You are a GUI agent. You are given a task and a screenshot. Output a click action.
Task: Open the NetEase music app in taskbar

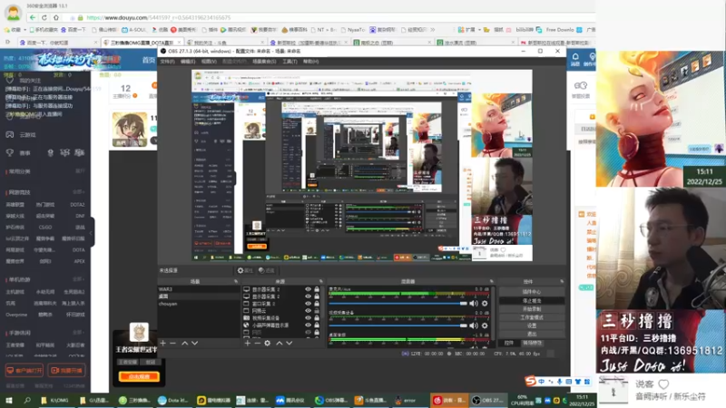click(x=448, y=400)
